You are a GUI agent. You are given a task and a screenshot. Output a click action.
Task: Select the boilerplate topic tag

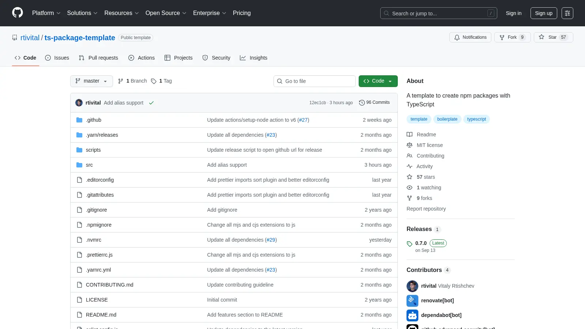[447, 119]
